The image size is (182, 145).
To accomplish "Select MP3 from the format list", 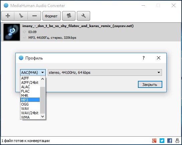I will pyautogui.click(x=30, y=100).
